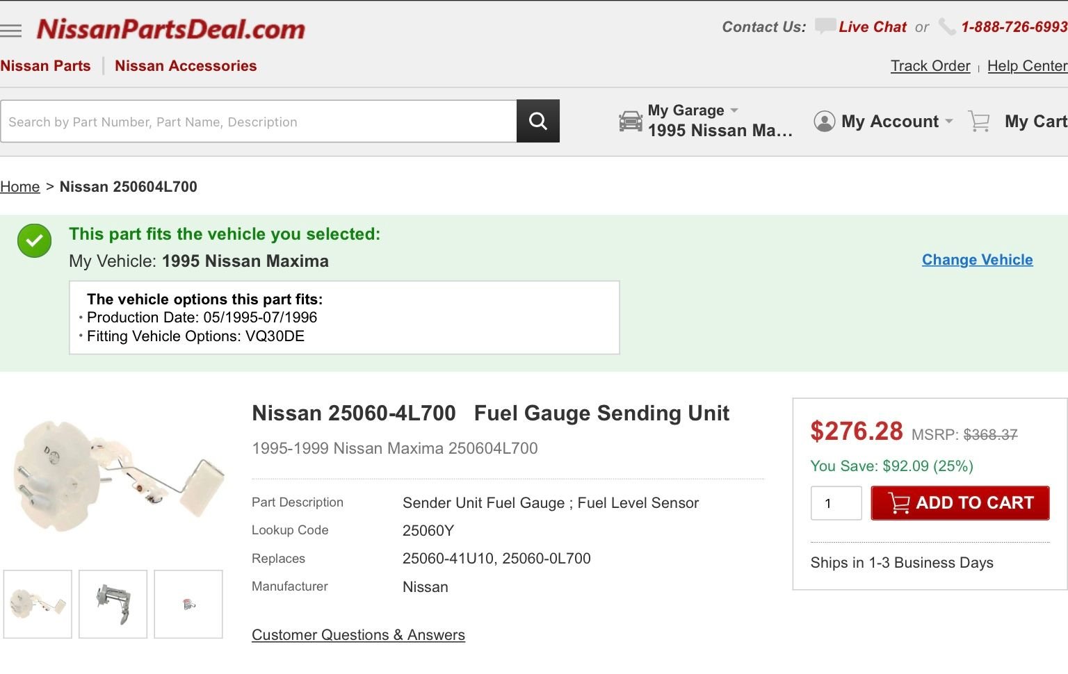
Task: Open the hamburger menu icon
Action: pos(11,31)
